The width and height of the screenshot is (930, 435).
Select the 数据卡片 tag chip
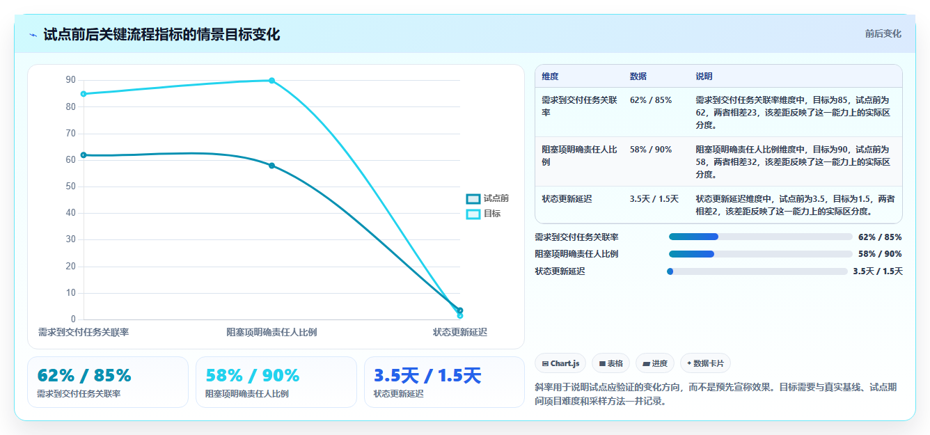(x=705, y=363)
